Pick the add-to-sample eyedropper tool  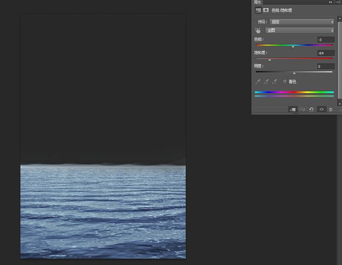[x=267, y=82]
